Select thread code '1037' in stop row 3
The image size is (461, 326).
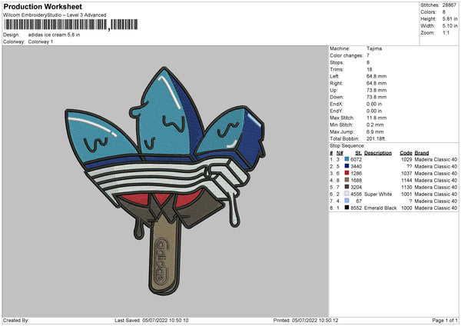tap(406, 173)
